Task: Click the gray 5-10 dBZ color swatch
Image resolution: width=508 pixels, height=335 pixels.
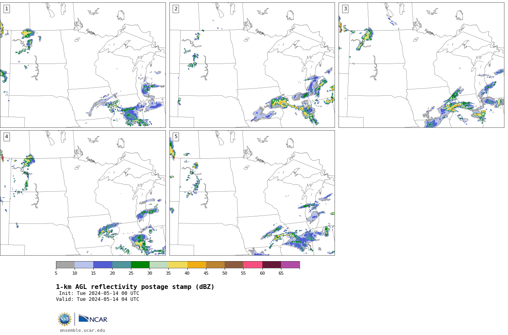Action: (x=65, y=265)
